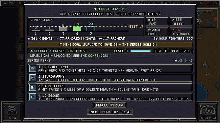The width and height of the screenshot is (220, 123).
Task: Click the Pick a Perk First button
Action: pos(110,112)
